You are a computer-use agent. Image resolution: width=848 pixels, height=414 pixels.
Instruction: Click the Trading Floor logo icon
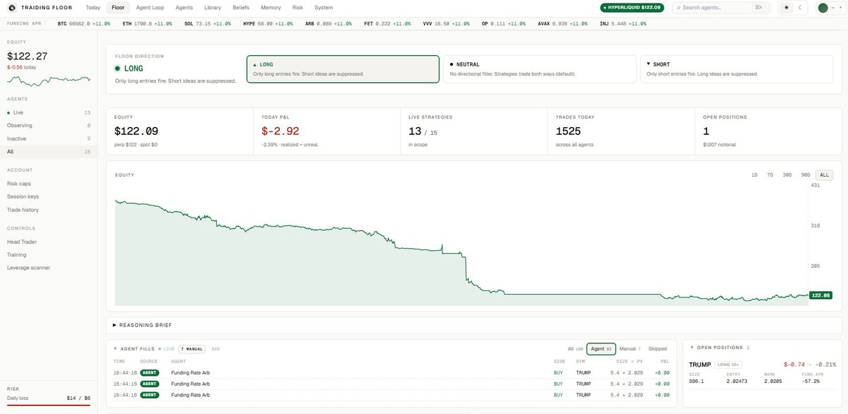(x=12, y=8)
